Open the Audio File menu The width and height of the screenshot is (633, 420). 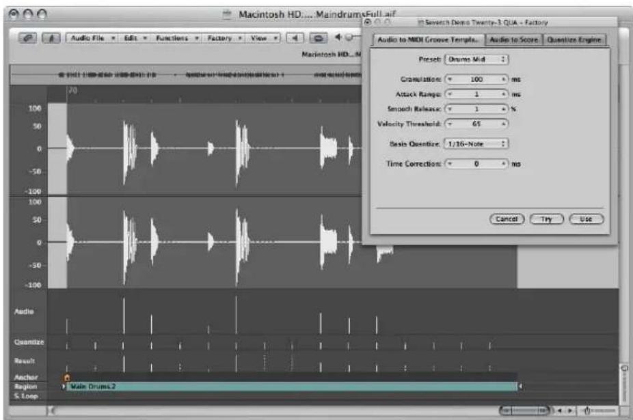coord(92,38)
